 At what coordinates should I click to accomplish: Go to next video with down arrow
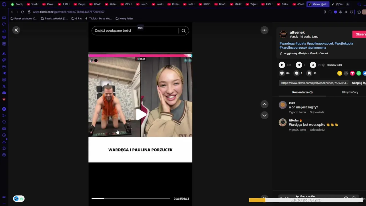coord(264,115)
